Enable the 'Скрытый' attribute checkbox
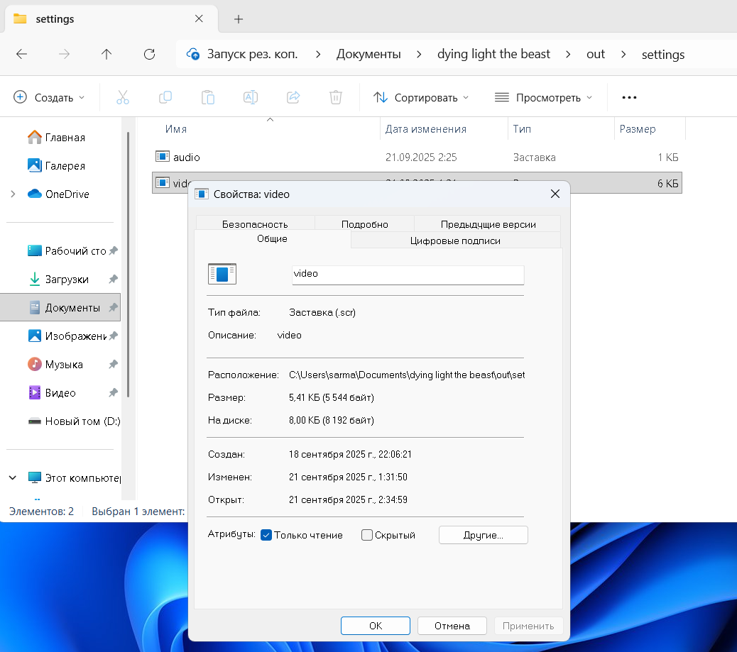Image resolution: width=737 pixels, height=652 pixels. pyautogui.click(x=367, y=535)
